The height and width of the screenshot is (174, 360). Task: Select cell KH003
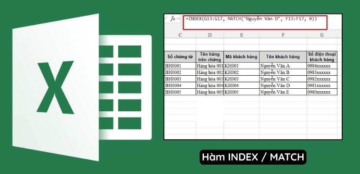(x=242, y=79)
